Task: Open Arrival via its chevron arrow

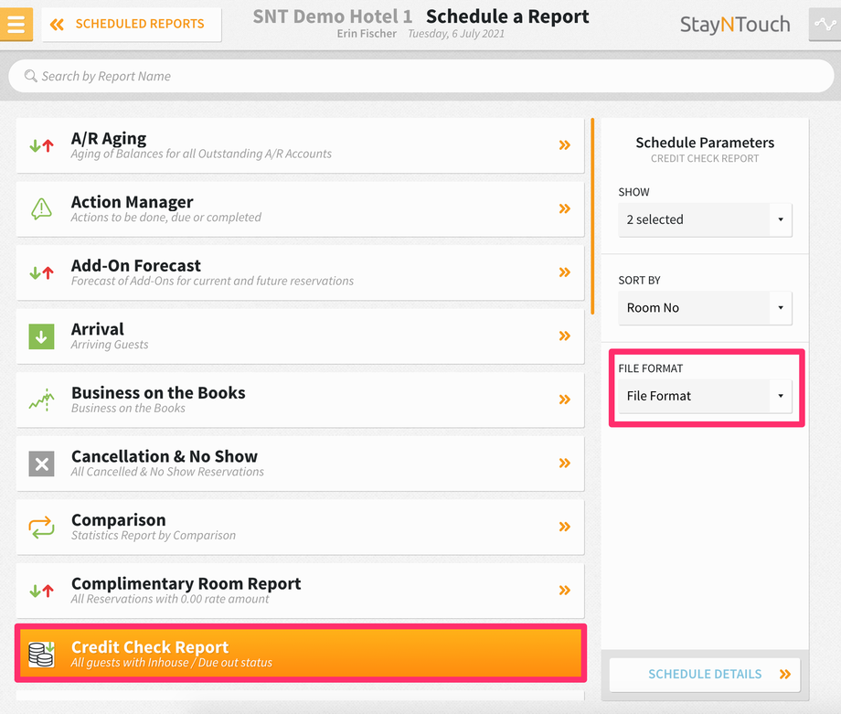Action: coord(564,336)
